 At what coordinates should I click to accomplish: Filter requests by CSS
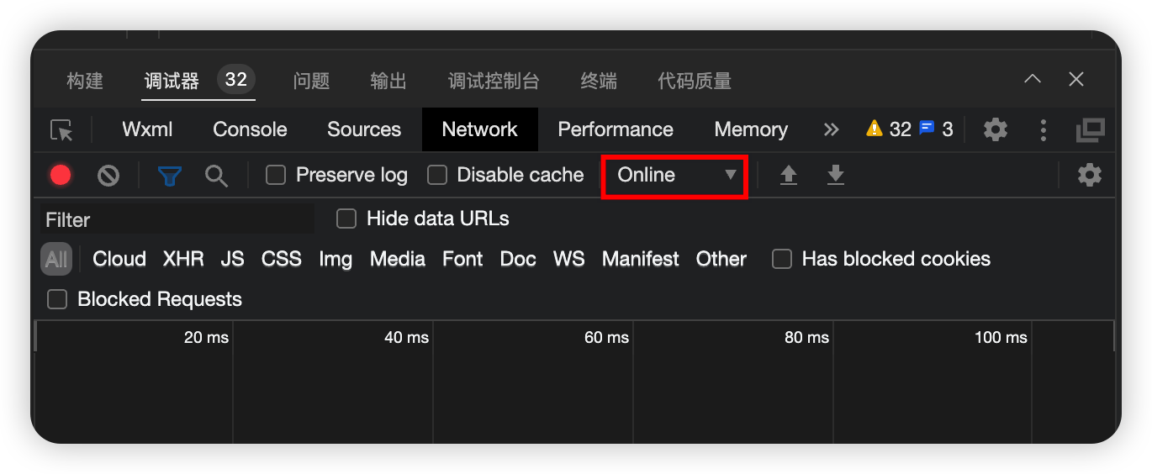tap(281, 259)
